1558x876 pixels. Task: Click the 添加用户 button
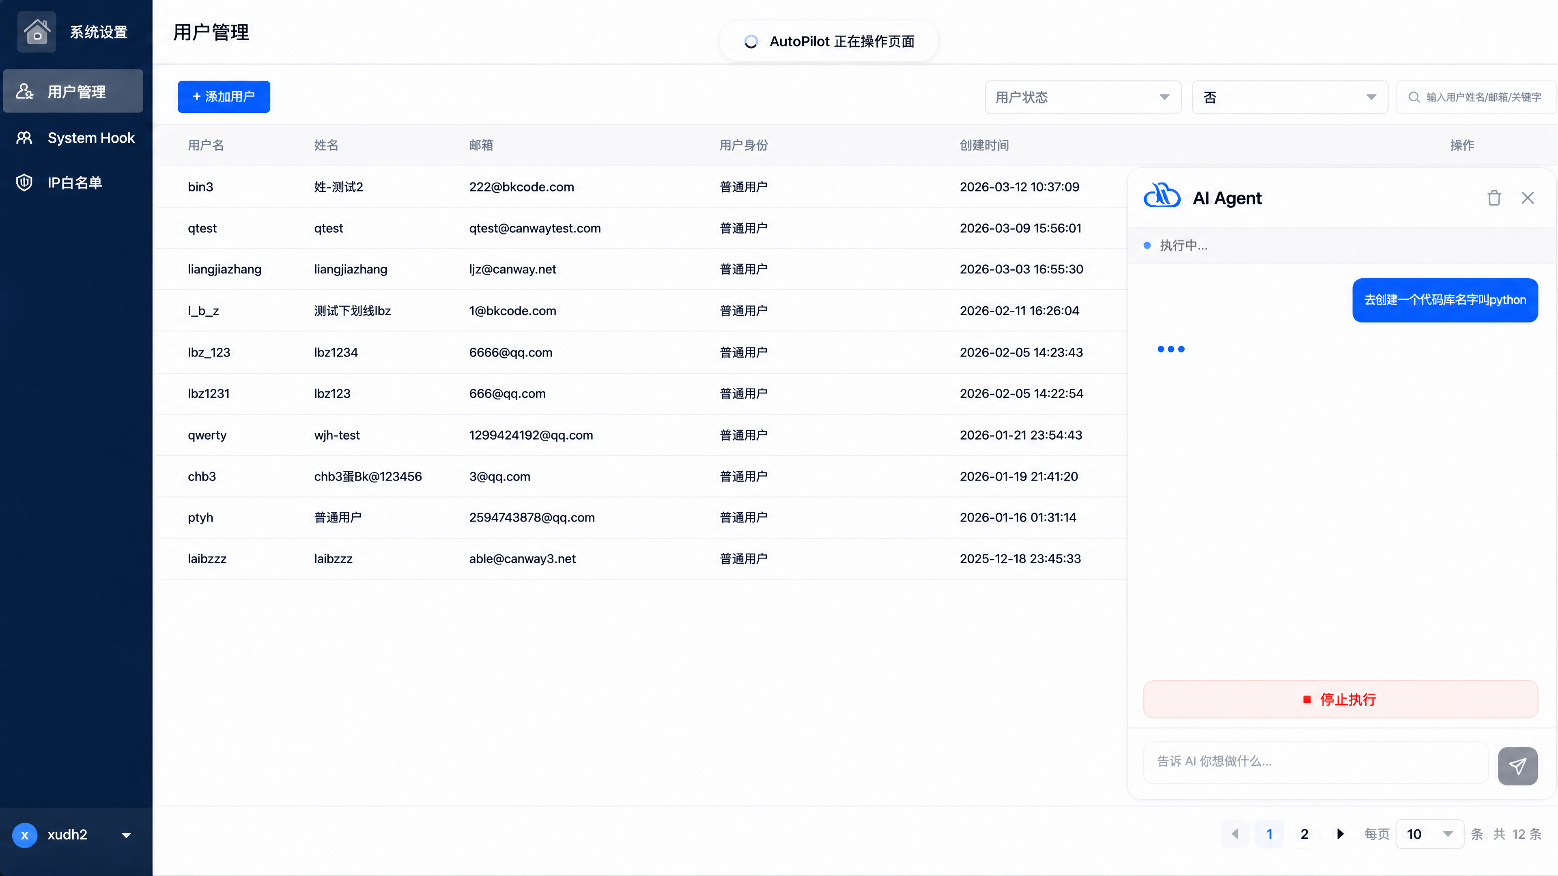coord(224,97)
